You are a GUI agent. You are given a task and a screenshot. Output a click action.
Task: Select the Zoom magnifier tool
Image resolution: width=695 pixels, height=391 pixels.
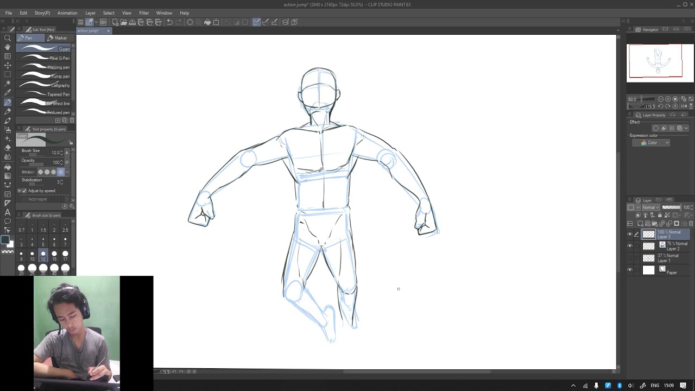point(8,38)
